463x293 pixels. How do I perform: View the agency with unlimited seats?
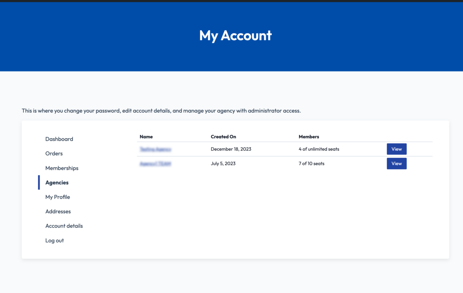coord(396,149)
